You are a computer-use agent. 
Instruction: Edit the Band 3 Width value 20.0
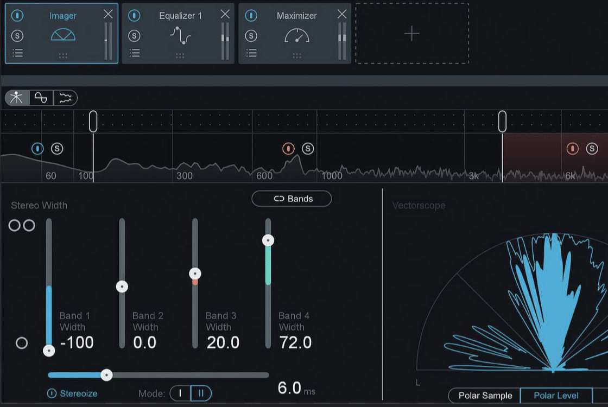coord(223,342)
